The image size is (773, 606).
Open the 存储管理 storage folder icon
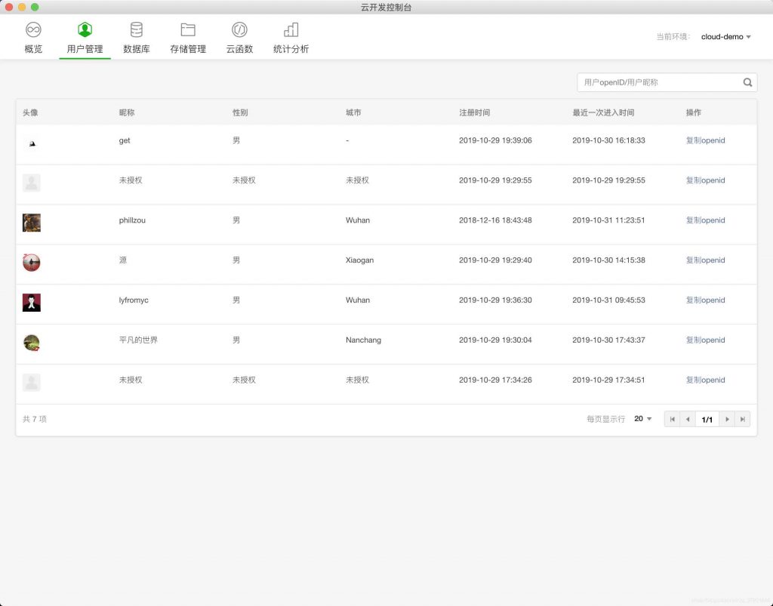point(188,30)
